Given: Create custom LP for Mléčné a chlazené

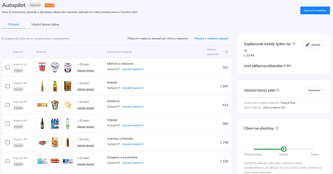Looking at the screenshot, I should (x=133, y=69).
